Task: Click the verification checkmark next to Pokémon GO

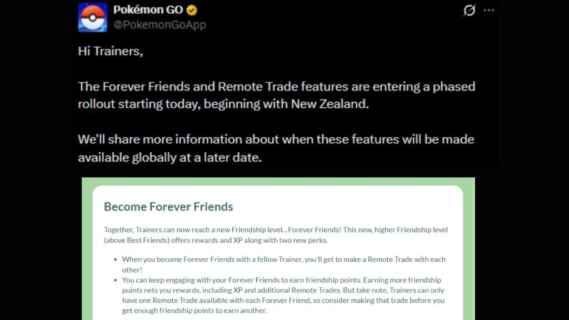Action: 192,9
